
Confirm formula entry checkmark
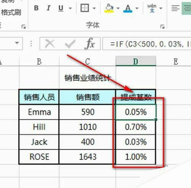tap(70, 44)
